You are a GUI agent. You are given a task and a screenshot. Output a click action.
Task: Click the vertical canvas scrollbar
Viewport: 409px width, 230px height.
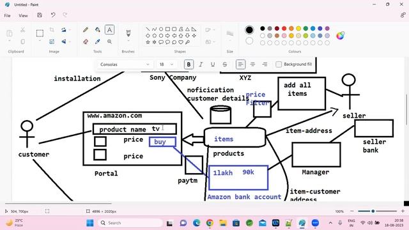406,109
